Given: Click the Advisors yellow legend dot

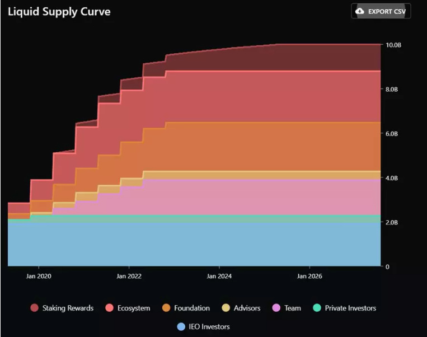Looking at the screenshot, I should click(x=226, y=308).
